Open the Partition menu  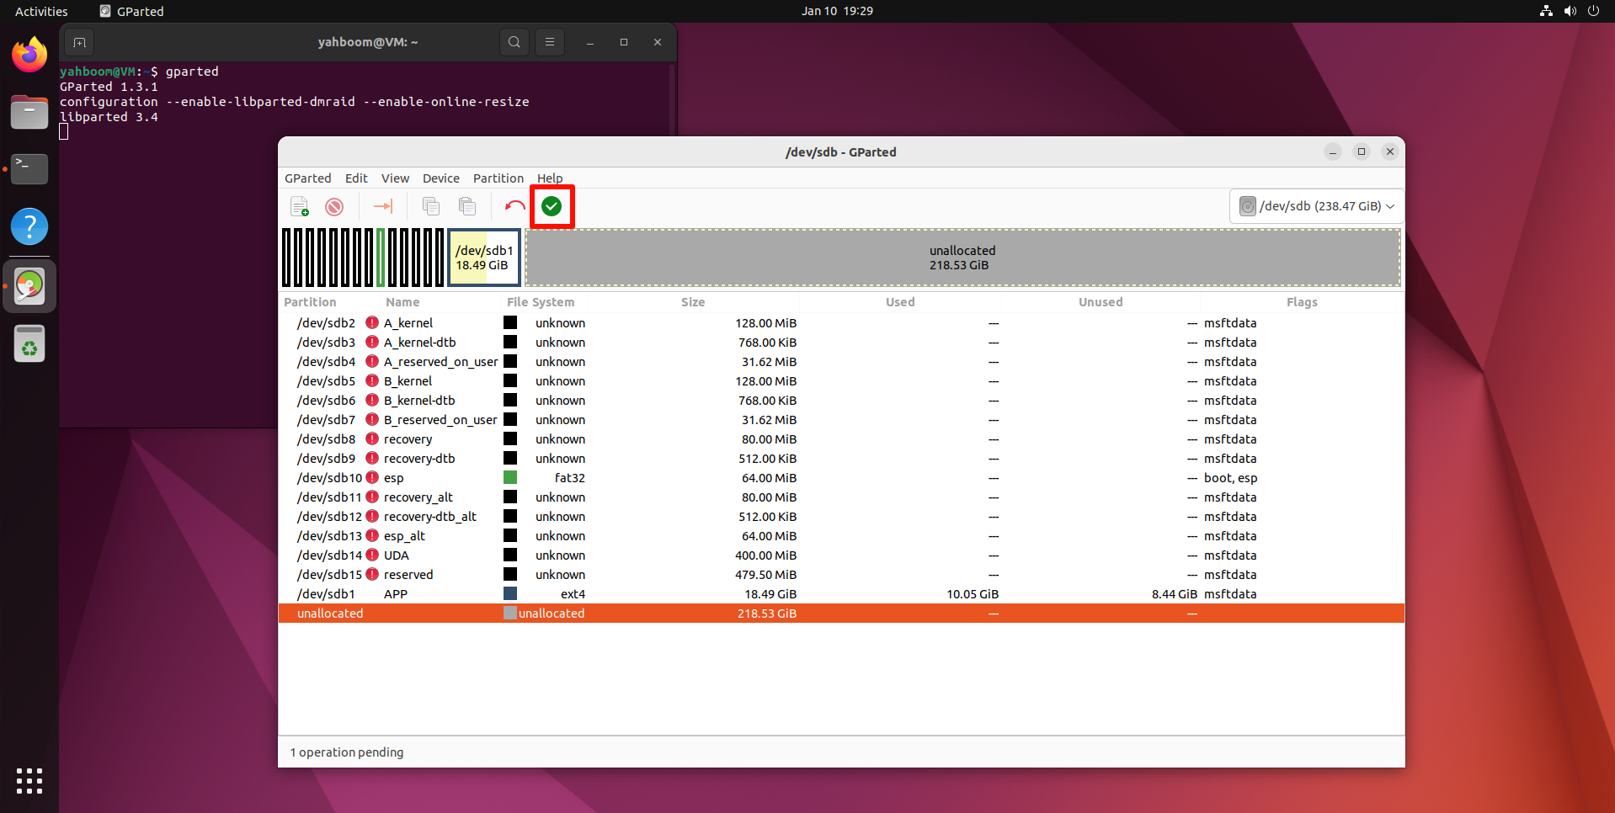pos(498,178)
